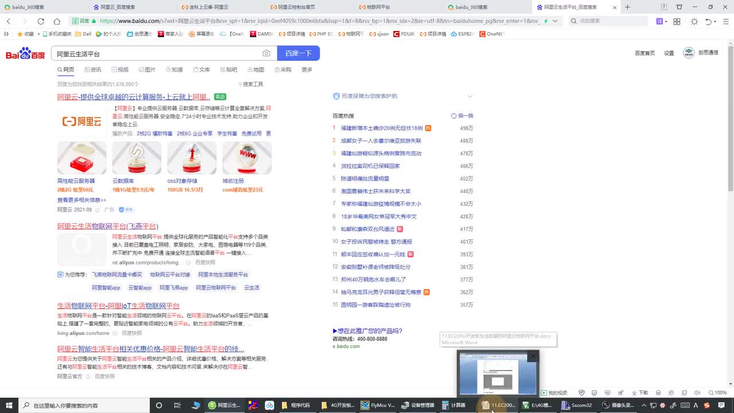Switch to 阿里云控制台首页 tab
The width and height of the screenshot is (734, 413).
pos(292,7)
